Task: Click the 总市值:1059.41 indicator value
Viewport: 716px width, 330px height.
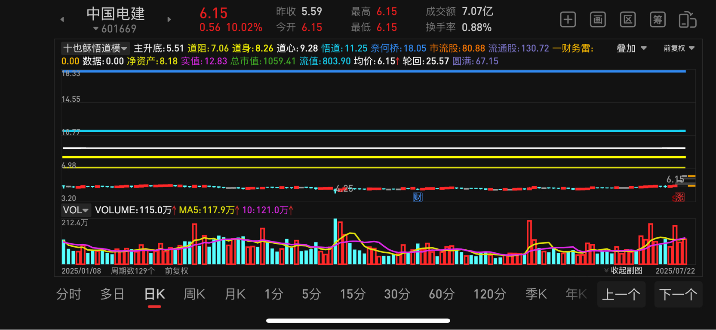Action: 263,61
